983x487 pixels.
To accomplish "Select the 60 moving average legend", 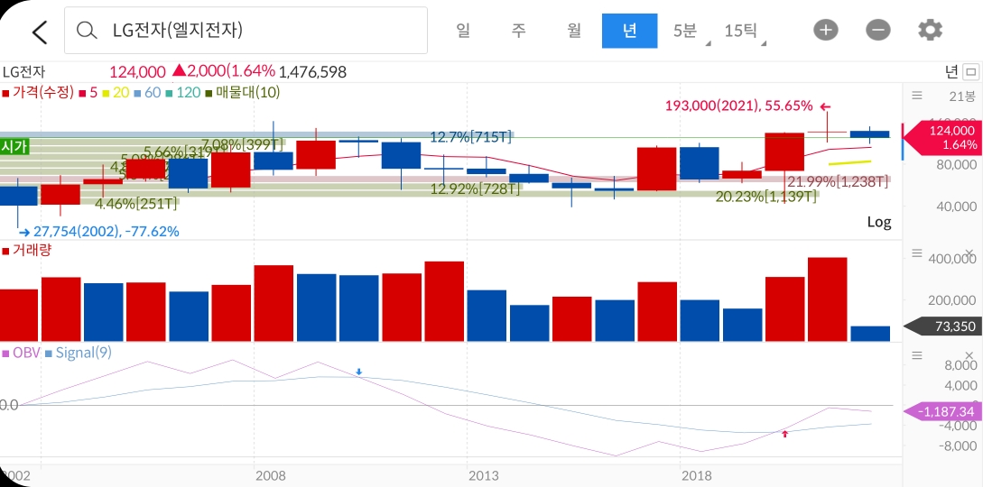I will point(147,93).
